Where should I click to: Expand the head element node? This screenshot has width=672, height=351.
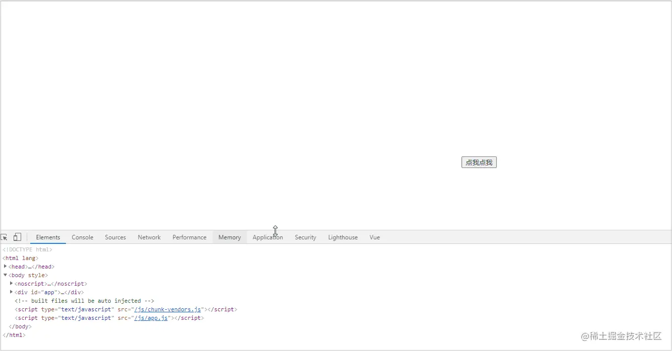point(5,267)
